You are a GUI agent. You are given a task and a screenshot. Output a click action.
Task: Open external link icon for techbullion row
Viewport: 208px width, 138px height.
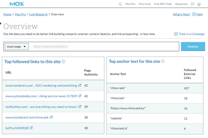(80, 107)
